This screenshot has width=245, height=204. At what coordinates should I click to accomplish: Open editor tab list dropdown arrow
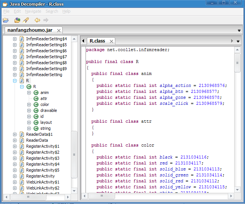[x=238, y=41]
